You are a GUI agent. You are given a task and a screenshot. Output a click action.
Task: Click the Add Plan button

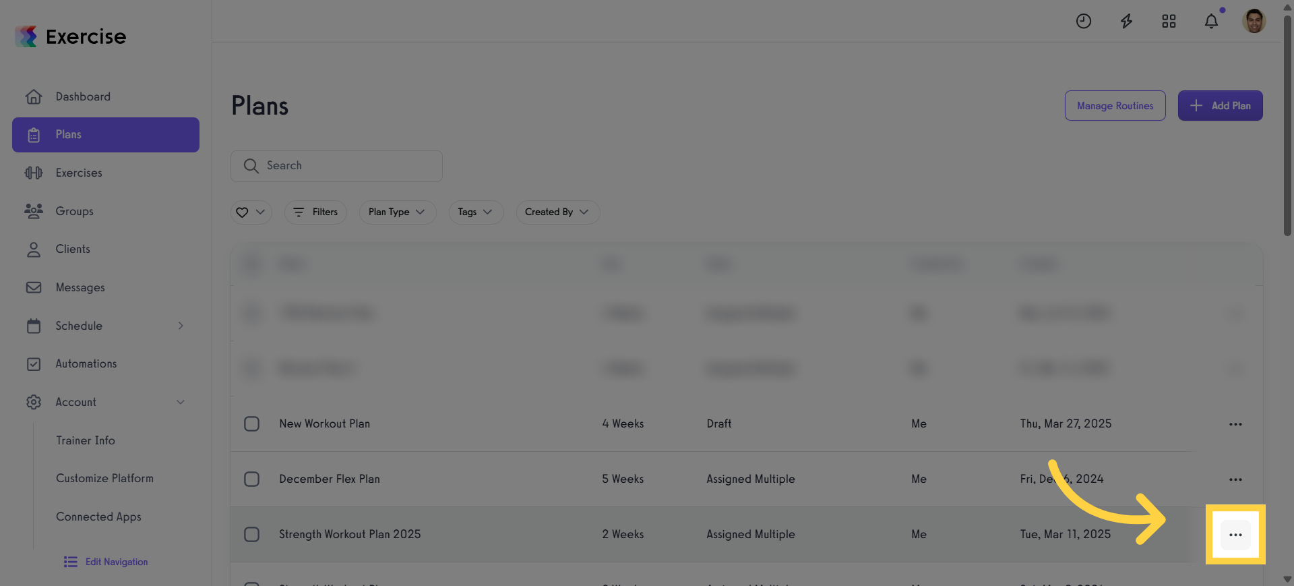click(x=1220, y=106)
